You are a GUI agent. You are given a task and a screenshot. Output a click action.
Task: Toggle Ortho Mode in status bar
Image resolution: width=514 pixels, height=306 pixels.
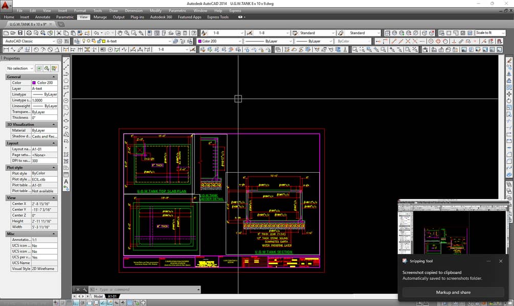click(76, 303)
